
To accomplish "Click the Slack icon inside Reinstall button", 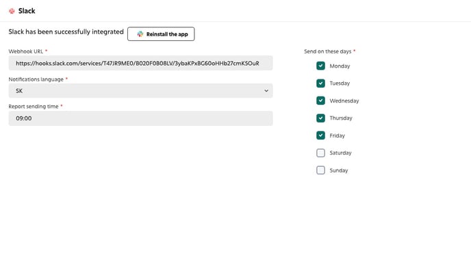I will point(140,34).
